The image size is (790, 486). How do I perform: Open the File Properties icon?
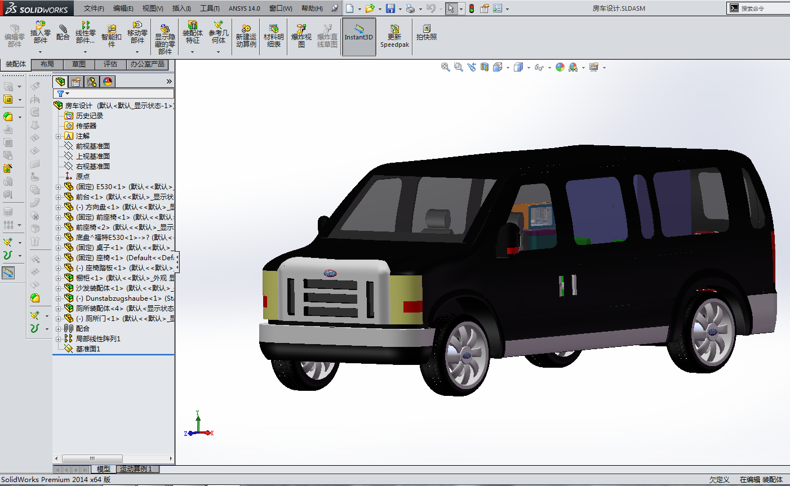[485, 8]
